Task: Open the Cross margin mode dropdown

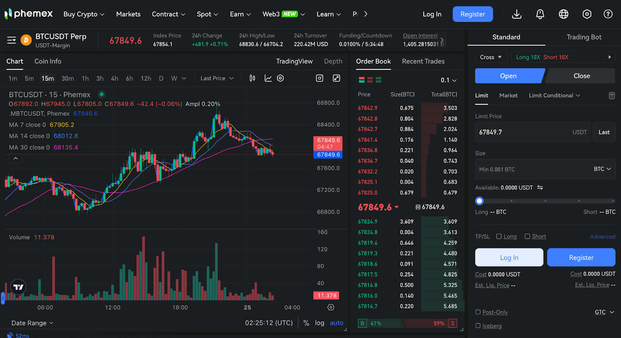Action: pos(491,57)
